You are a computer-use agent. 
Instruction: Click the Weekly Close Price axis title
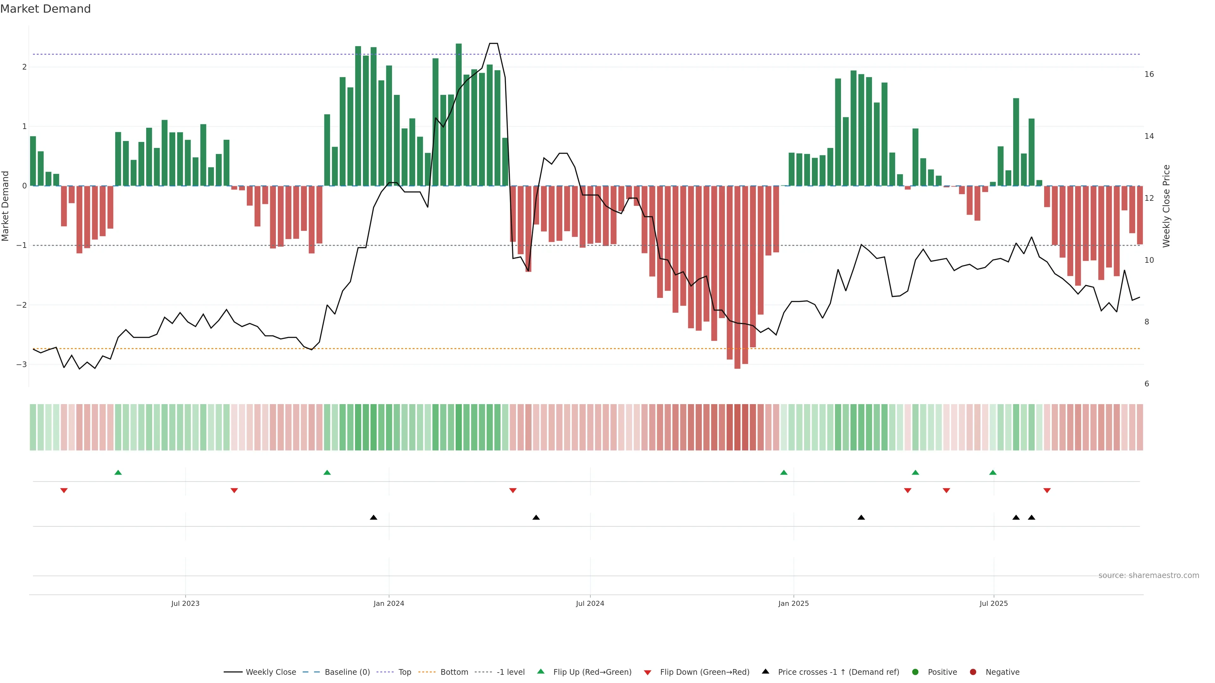click(x=1166, y=206)
